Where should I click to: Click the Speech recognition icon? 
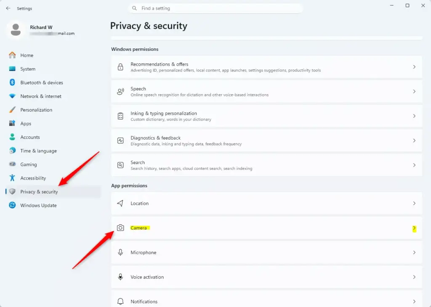[120, 91]
